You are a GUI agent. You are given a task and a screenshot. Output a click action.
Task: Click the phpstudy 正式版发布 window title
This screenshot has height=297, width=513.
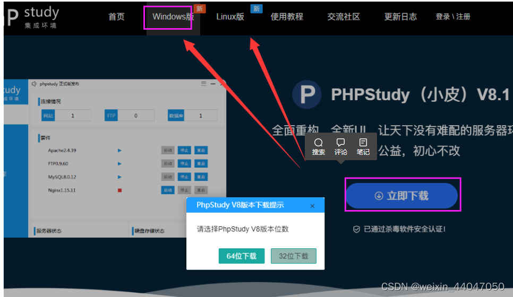59,84
